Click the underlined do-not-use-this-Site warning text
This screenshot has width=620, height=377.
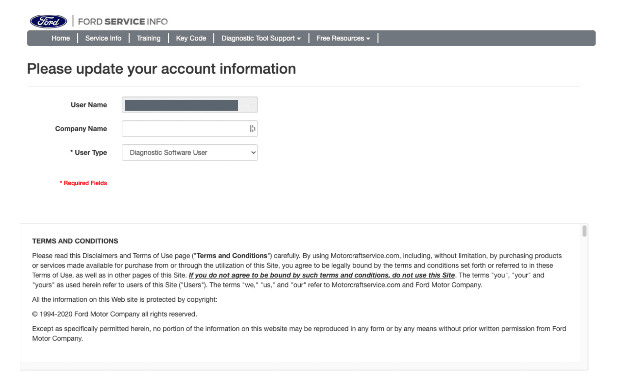tap(321, 275)
